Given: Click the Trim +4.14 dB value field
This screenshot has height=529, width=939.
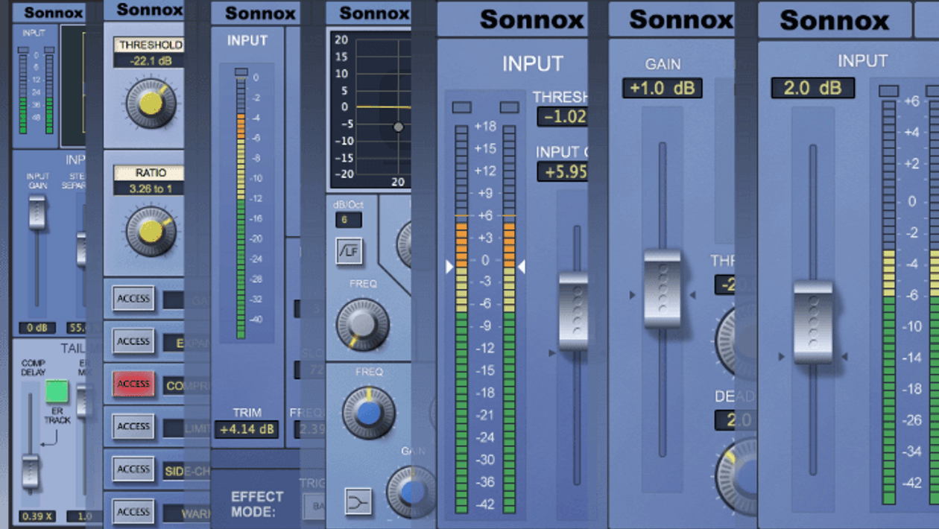Looking at the screenshot, I should tap(246, 429).
